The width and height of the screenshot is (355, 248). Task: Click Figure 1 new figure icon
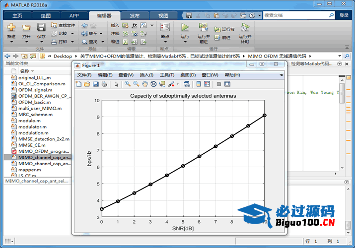78,84
